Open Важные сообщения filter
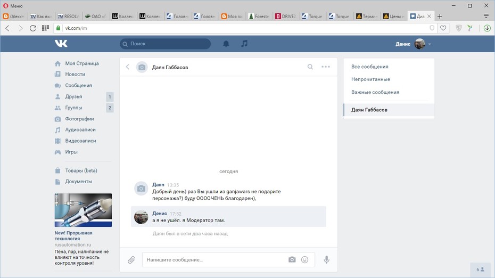This screenshot has width=495, height=278. coord(375,92)
